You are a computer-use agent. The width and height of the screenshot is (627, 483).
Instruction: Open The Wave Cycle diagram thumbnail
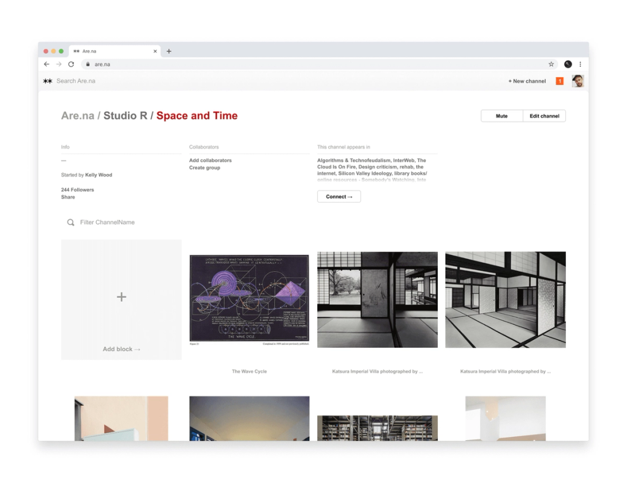(x=249, y=299)
